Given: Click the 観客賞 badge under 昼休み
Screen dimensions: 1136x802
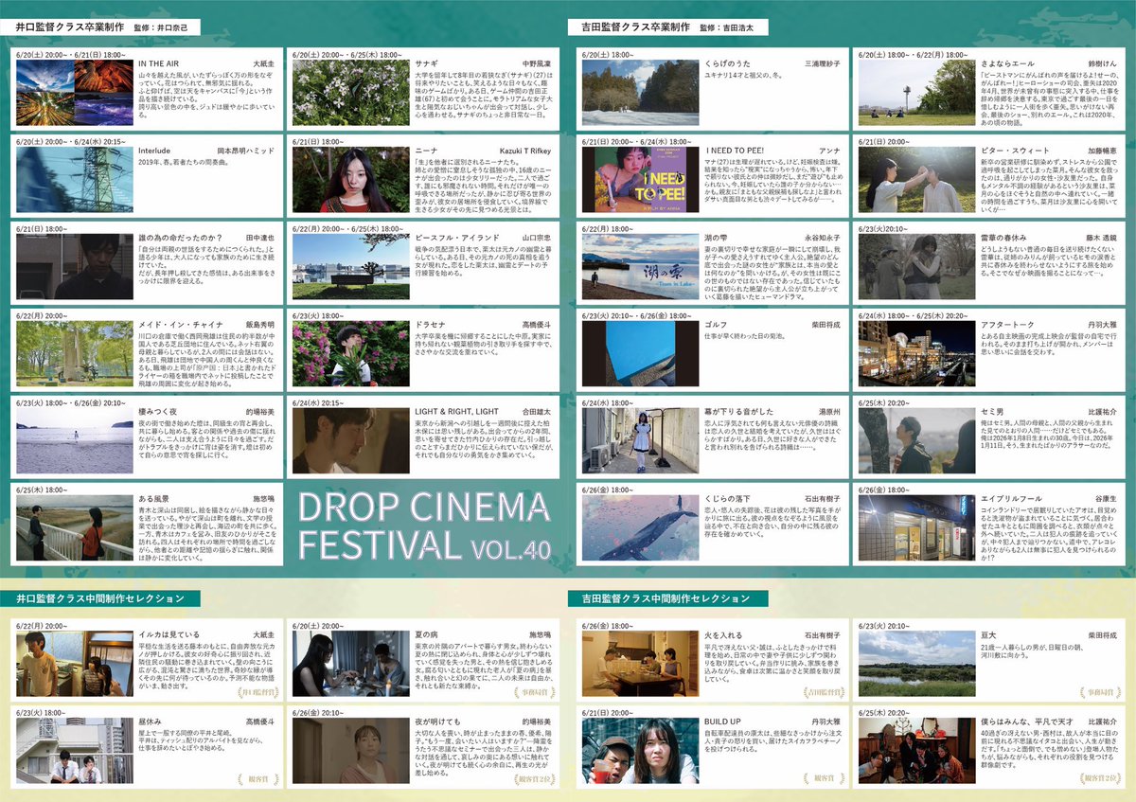Looking at the screenshot, I should [x=258, y=778].
